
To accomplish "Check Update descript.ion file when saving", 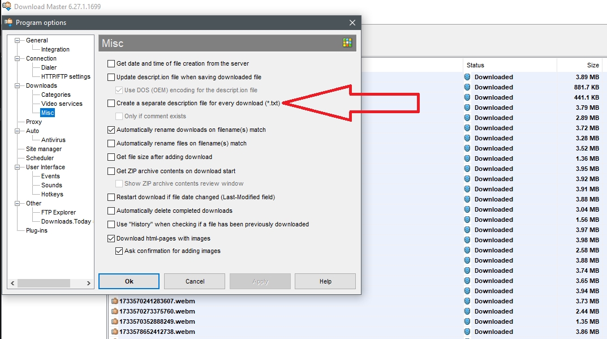I will [x=111, y=77].
